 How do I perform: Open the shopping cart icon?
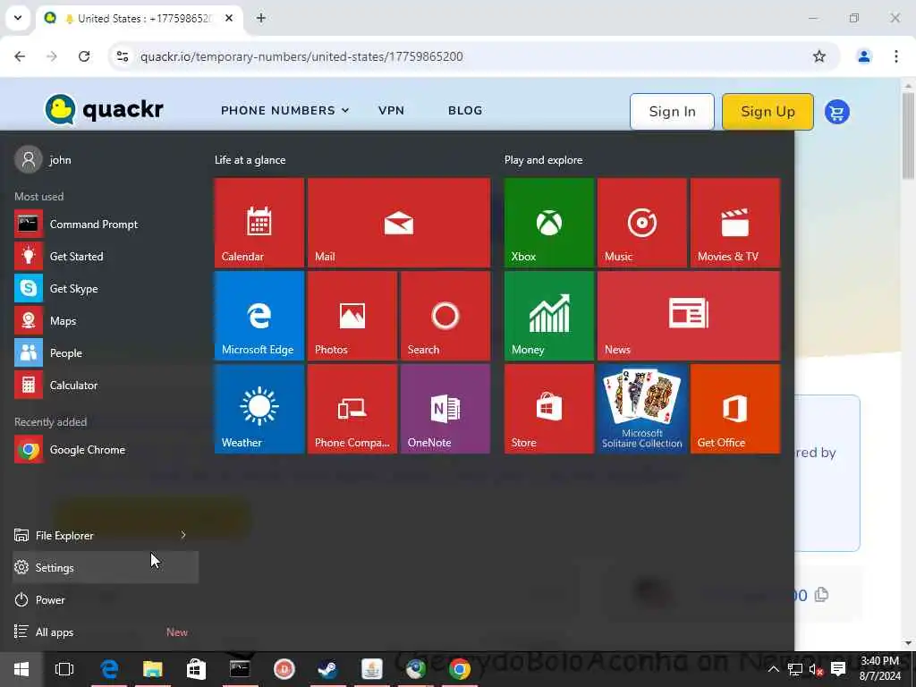tap(837, 112)
